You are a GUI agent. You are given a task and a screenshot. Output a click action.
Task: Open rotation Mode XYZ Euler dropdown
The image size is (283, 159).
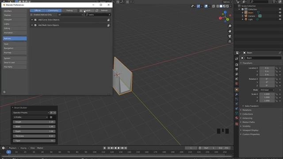point(267,90)
